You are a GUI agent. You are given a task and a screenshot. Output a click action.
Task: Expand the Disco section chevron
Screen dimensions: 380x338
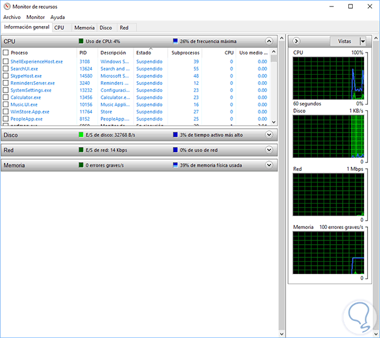tap(269, 134)
